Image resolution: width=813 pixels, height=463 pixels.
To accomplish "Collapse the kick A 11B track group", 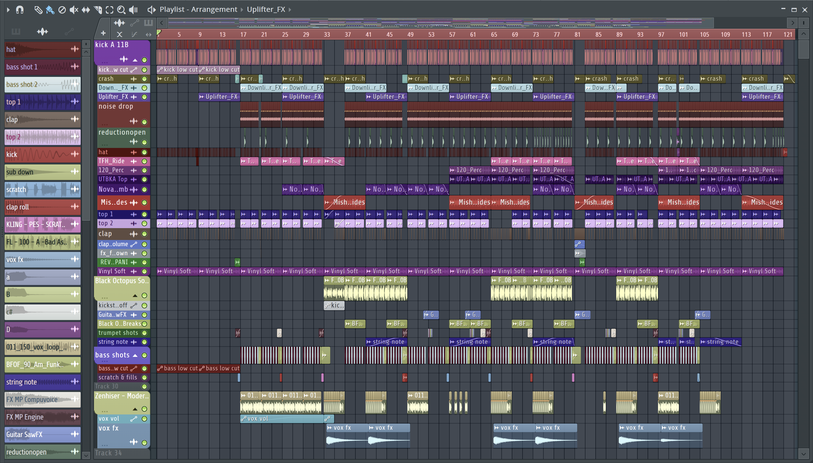I will click(x=135, y=60).
